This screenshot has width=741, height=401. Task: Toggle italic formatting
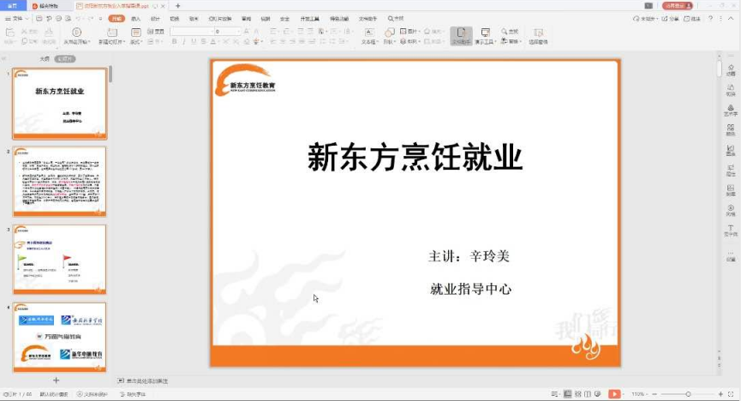pos(184,42)
